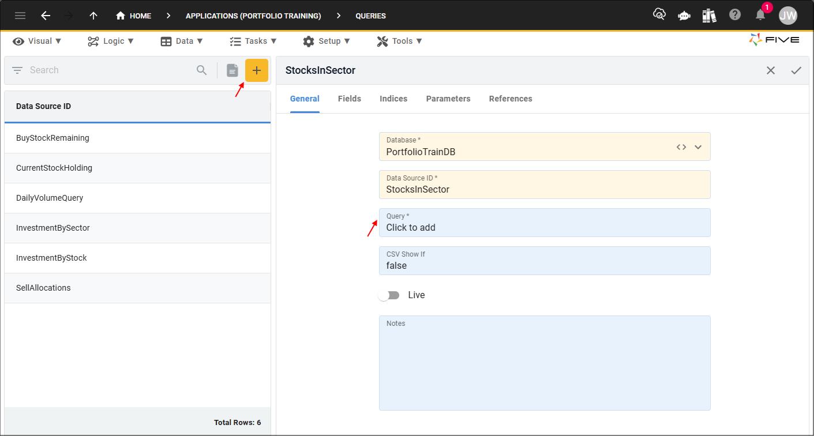Open the Visual menu
814x436 pixels.
(x=37, y=41)
